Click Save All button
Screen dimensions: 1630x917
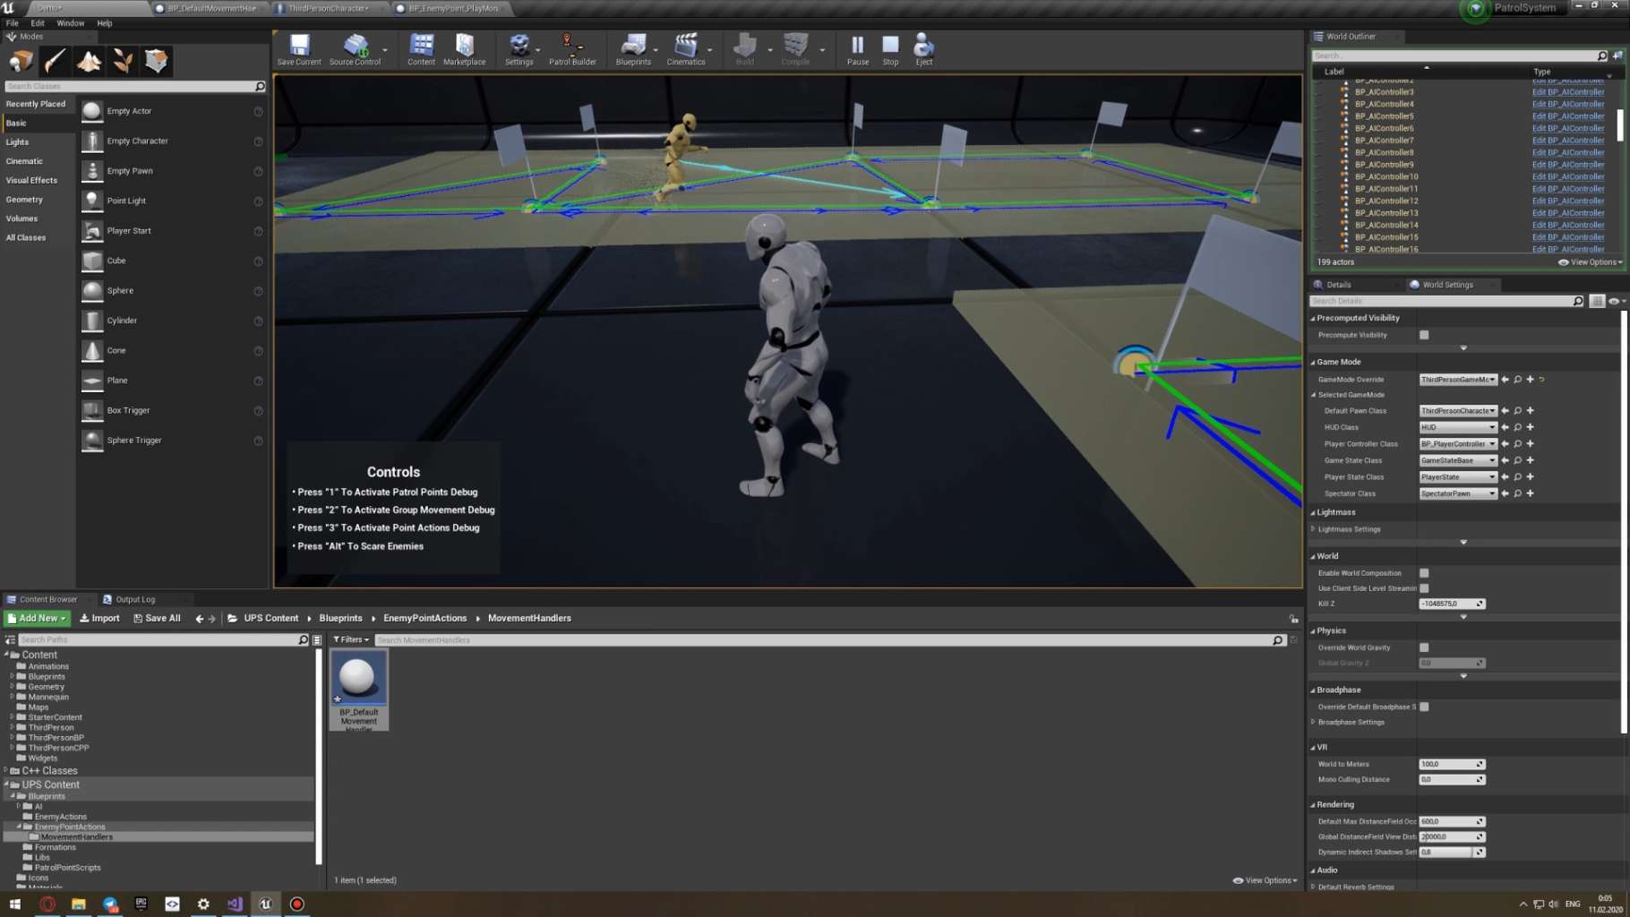157,619
